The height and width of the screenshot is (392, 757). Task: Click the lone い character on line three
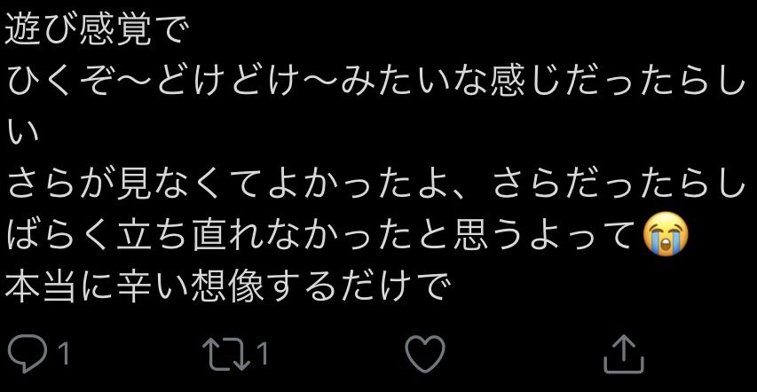[23, 132]
